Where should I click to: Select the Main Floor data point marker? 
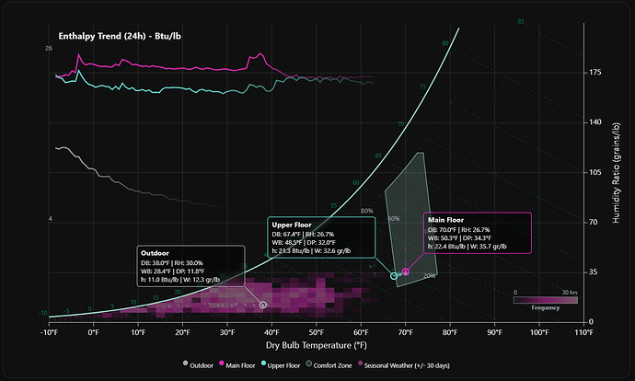[x=406, y=272]
